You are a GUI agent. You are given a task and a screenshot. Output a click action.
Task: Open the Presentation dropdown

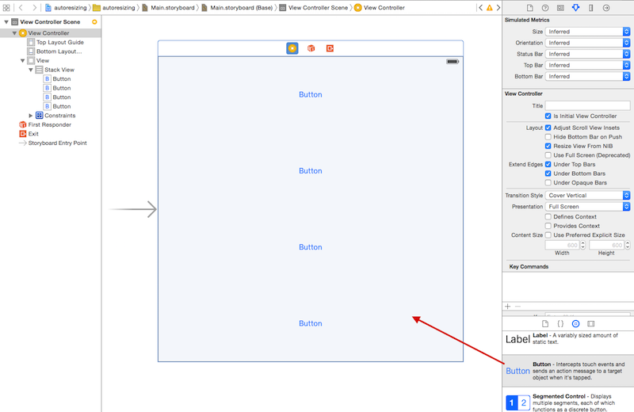587,207
